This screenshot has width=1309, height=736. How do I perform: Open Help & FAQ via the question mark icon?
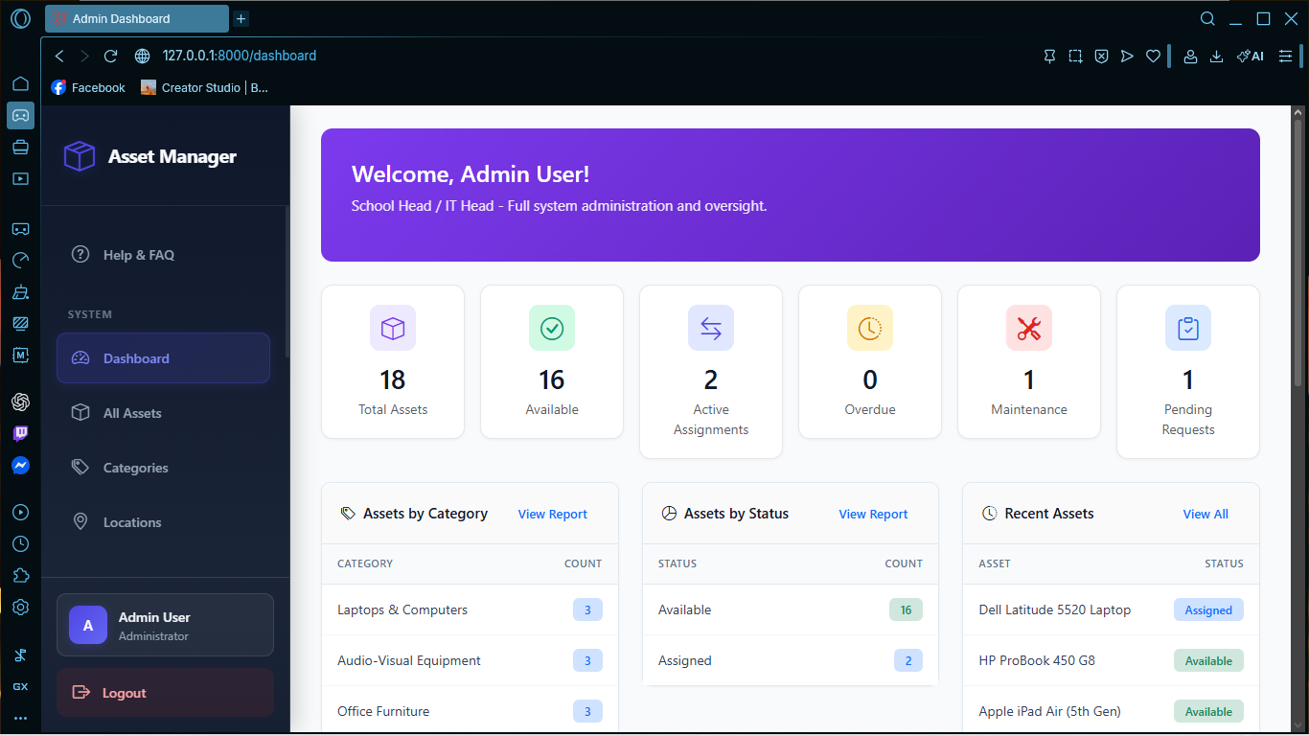(79, 254)
